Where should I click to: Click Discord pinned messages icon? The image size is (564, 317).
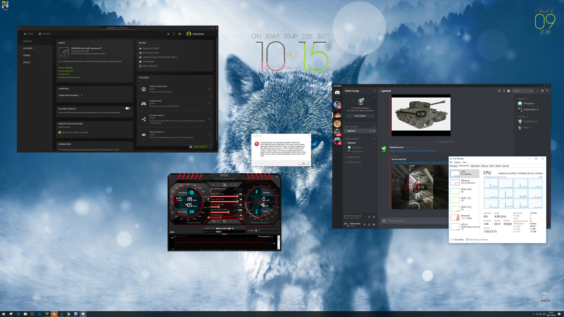pos(504,91)
